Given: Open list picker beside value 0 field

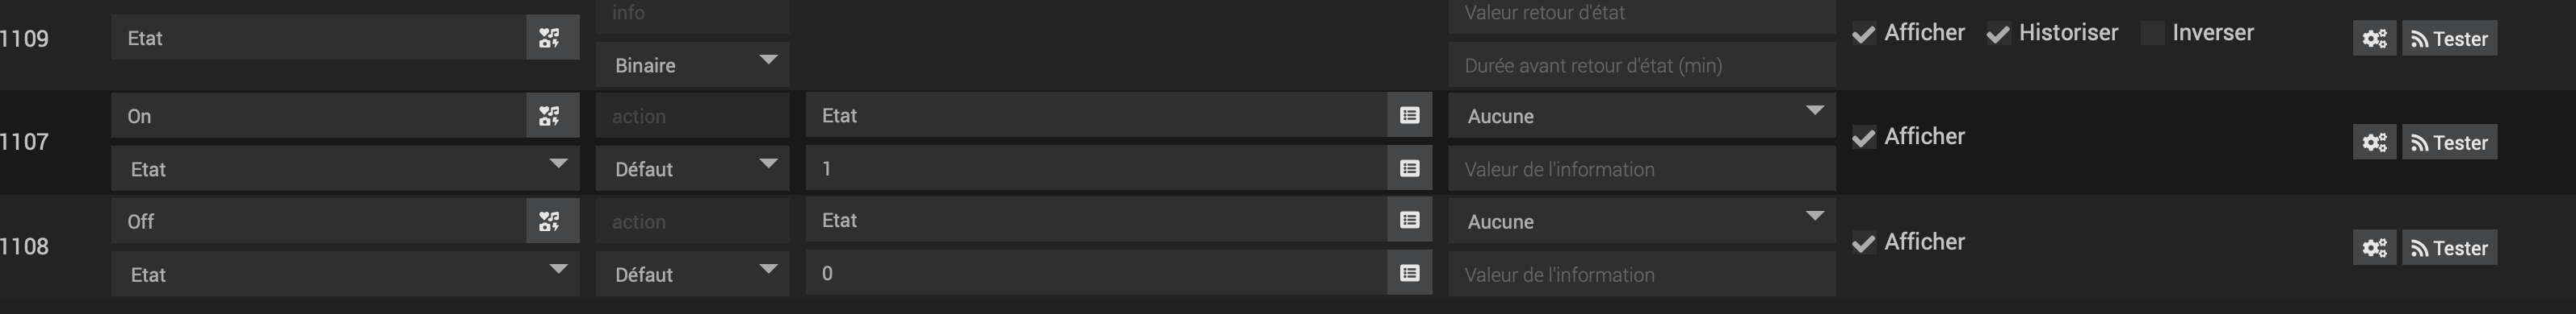Looking at the screenshot, I should 1409,273.
